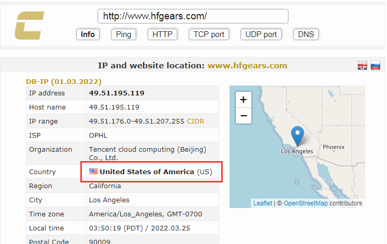Click the Country row label
This screenshot has width=387, height=244.
click(x=42, y=172)
